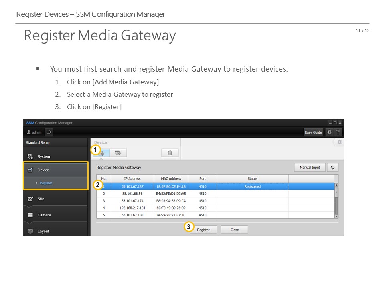Click MAC address E8:03:9A:63:09:CA
The image size is (385, 288).
point(171,201)
